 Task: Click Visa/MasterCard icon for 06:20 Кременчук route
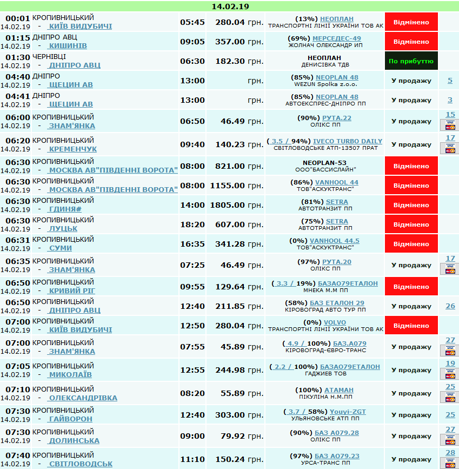(450, 149)
